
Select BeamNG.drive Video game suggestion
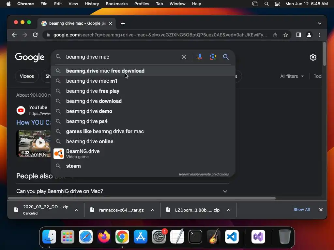coord(143,154)
